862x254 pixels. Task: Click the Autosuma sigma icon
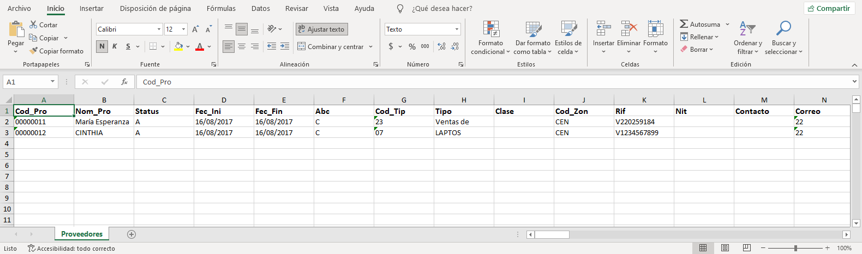click(x=684, y=24)
